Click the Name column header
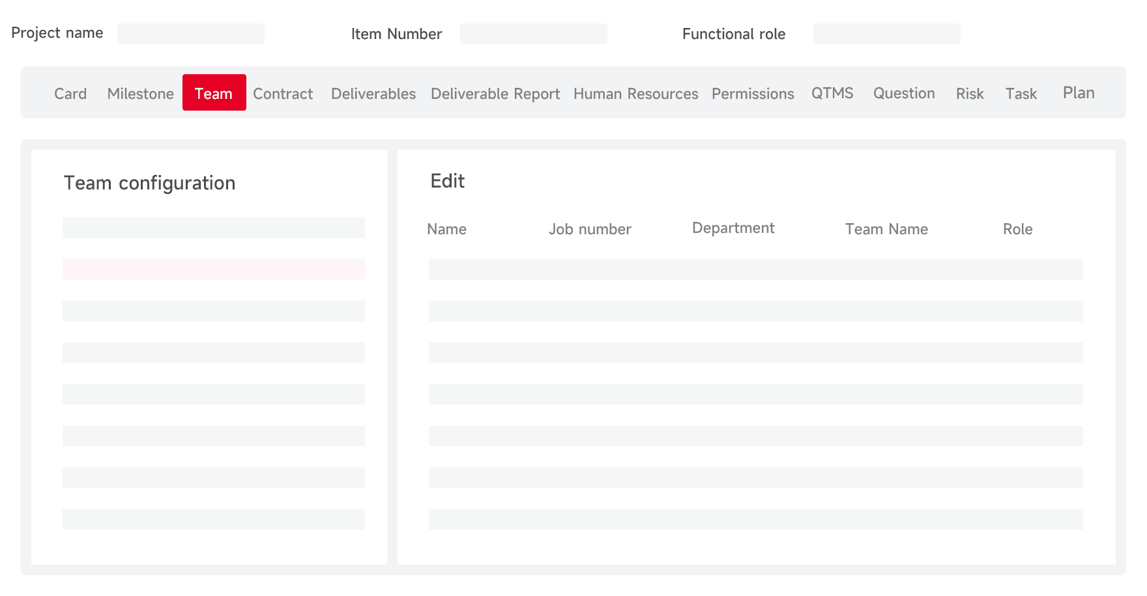The image size is (1147, 596). click(447, 229)
